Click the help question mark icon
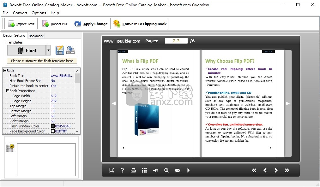The width and height of the screenshot is (320, 187). click(122, 170)
